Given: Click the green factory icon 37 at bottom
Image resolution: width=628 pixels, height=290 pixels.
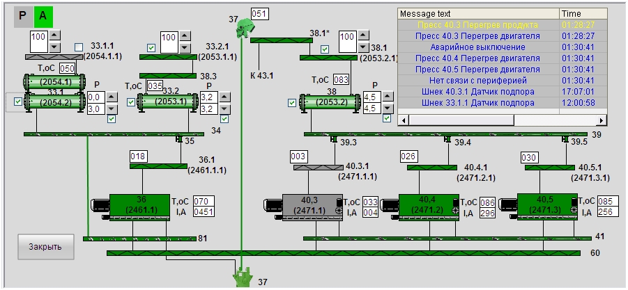Looking at the screenshot, I should [241, 277].
